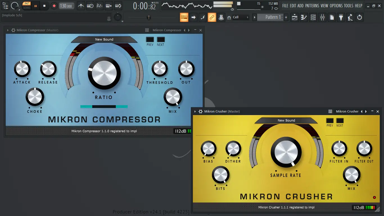Click the knob icon beside the link toggle

click(221, 17)
